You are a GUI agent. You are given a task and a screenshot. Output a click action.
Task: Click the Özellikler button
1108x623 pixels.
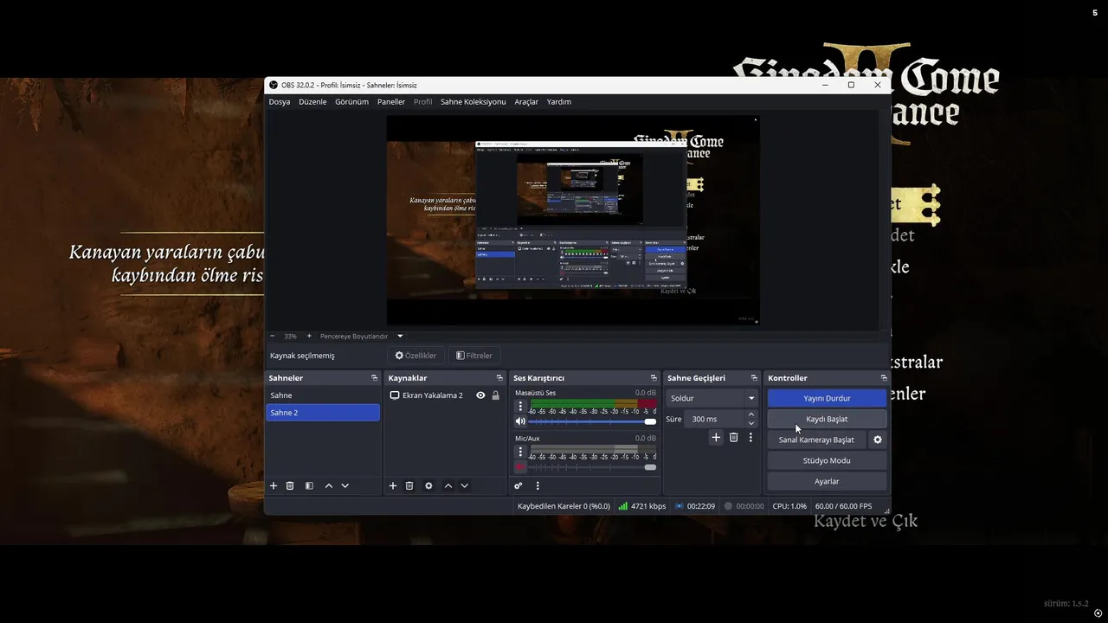[x=416, y=356]
